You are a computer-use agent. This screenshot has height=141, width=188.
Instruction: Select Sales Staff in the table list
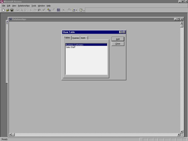click(x=70, y=47)
